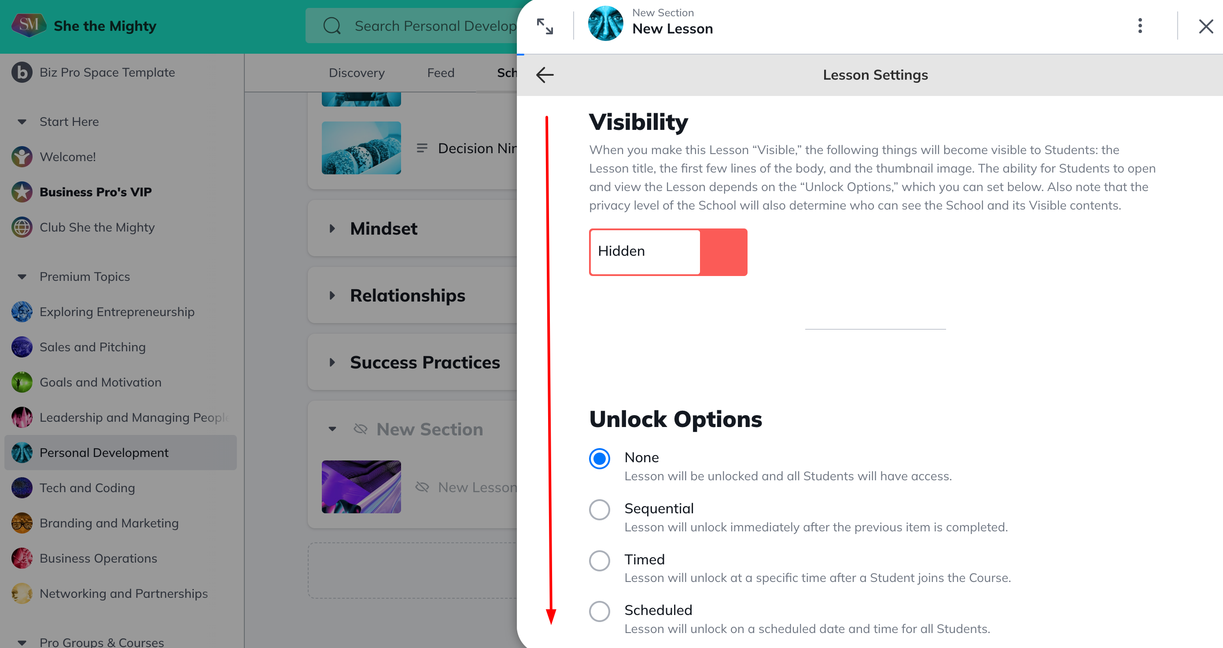The height and width of the screenshot is (648, 1223).
Task: Switch to the Discovery tab
Action: (x=357, y=73)
